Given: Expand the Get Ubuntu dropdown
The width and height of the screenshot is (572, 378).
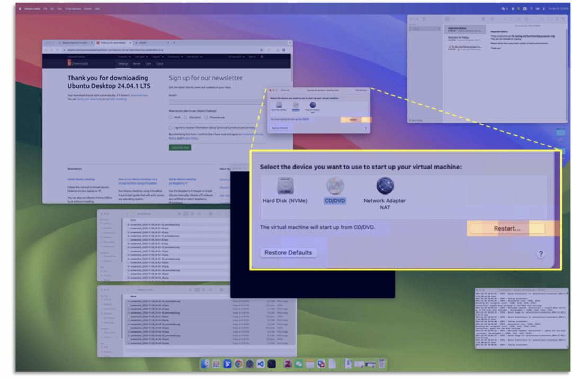Looking at the screenshot, I should click(195, 57).
